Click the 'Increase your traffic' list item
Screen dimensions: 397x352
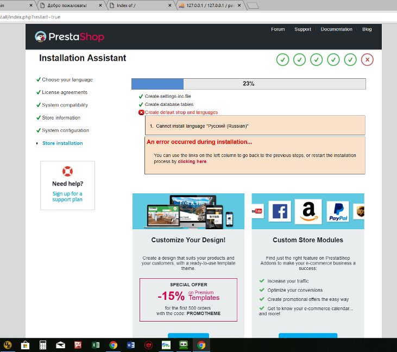coord(288,281)
